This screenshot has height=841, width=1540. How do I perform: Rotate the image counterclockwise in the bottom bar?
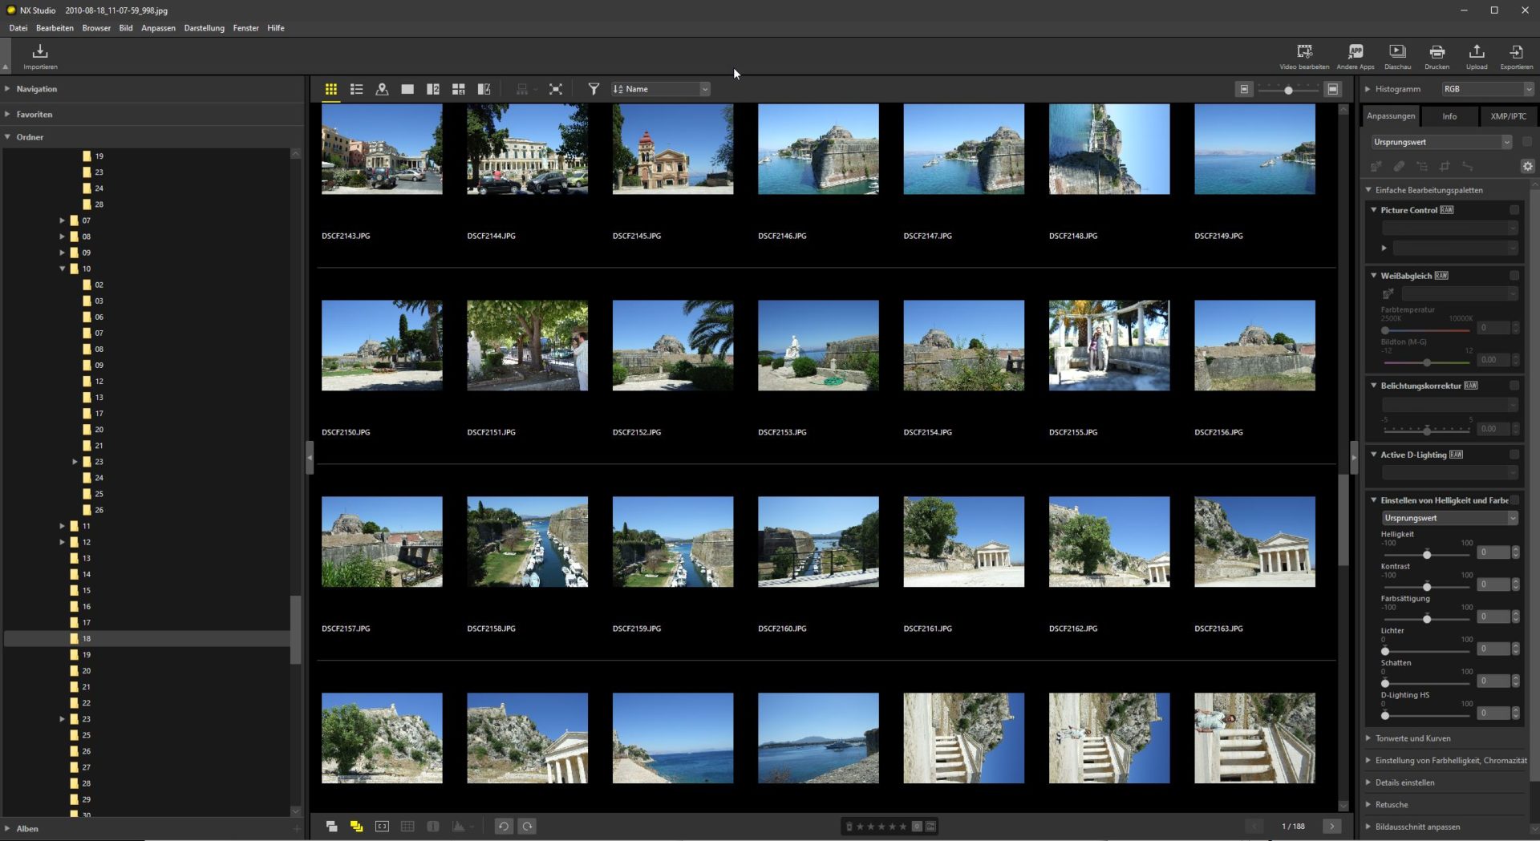[x=503, y=827]
